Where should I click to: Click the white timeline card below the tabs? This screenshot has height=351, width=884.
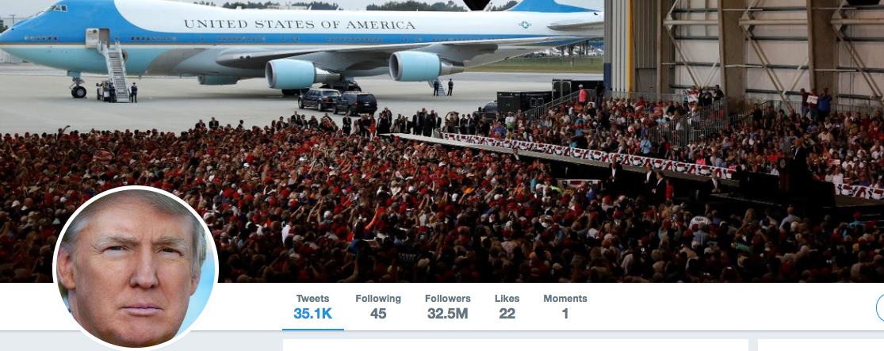coord(515,345)
